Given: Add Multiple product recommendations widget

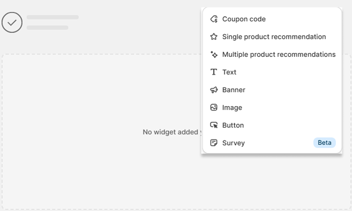Looking at the screenshot, I should [x=279, y=54].
